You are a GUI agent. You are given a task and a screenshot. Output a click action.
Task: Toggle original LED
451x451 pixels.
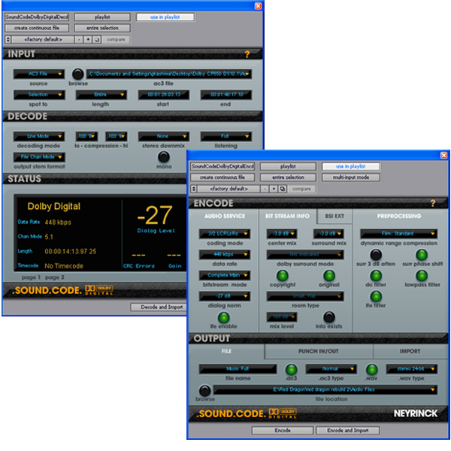[x=329, y=276]
